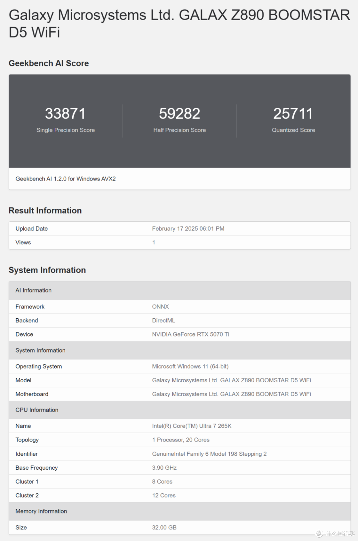Click the Cluster 1 row label

coord(27,482)
